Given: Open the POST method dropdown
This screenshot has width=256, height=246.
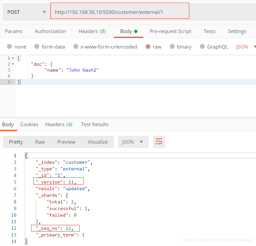Looking at the screenshot, I should (x=27, y=12).
